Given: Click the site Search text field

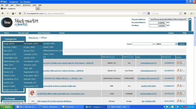Looking at the screenshot, I should [142, 44].
